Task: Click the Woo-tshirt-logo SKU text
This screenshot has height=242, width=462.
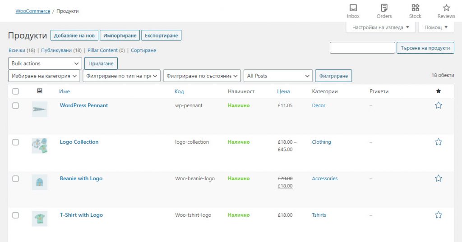Action: point(193,215)
